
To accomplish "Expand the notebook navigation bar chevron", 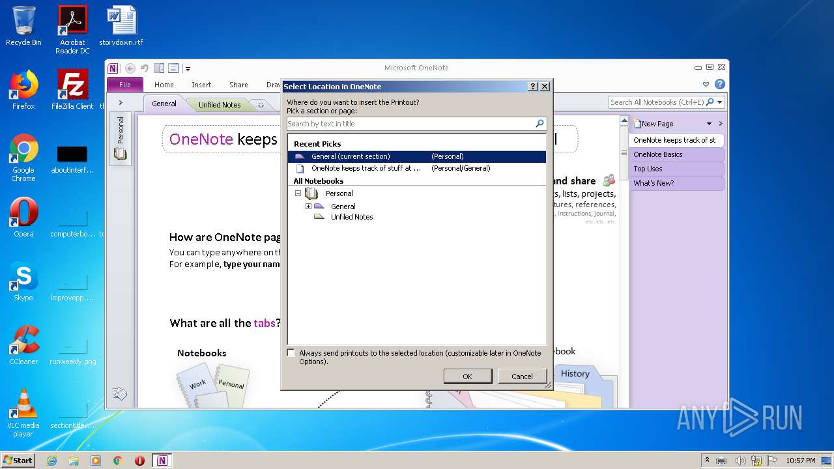I will click(121, 103).
